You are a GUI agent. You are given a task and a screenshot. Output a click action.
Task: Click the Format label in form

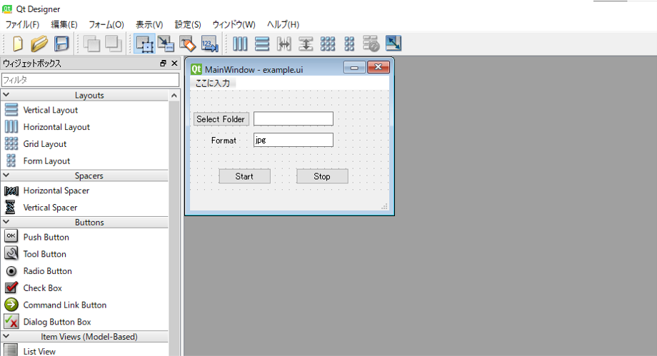coord(224,141)
